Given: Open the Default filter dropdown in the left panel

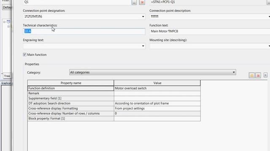Looking at the screenshot, I should click(7, 8).
